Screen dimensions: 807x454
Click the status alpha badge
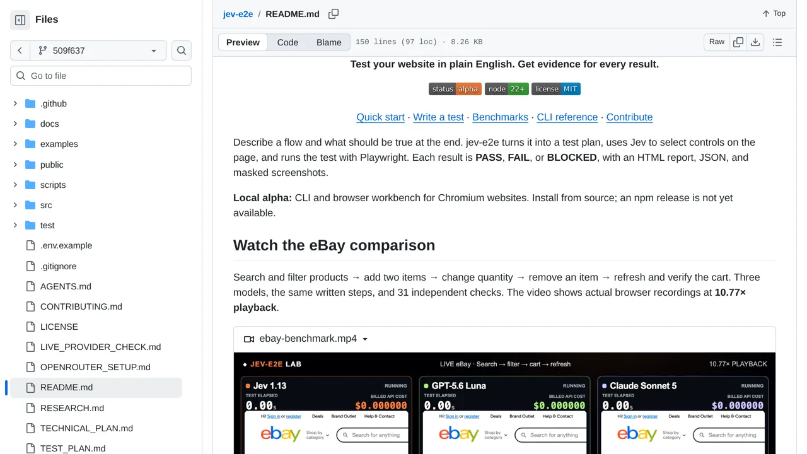pos(455,89)
